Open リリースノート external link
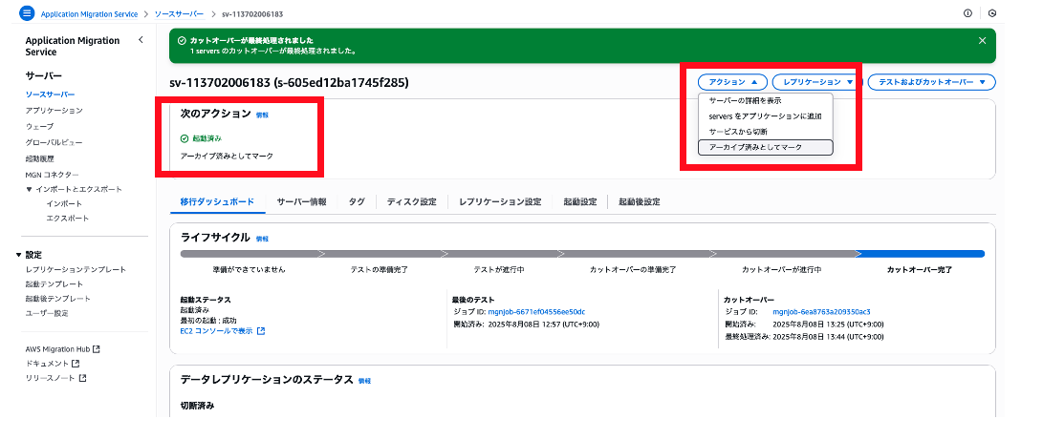Viewport: 1043px width, 440px height. tap(55, 378)
